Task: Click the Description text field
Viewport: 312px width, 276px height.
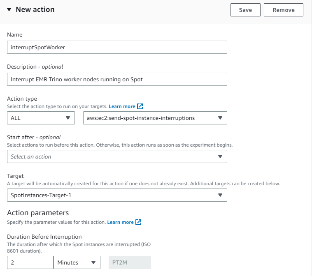Action: [x=117, y=79]
